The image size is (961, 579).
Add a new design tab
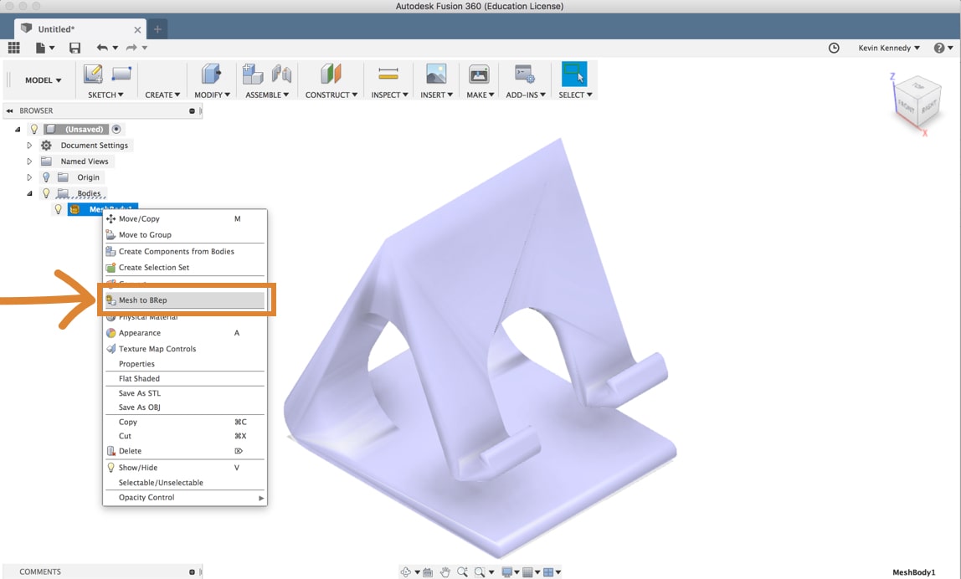point(157,28)
